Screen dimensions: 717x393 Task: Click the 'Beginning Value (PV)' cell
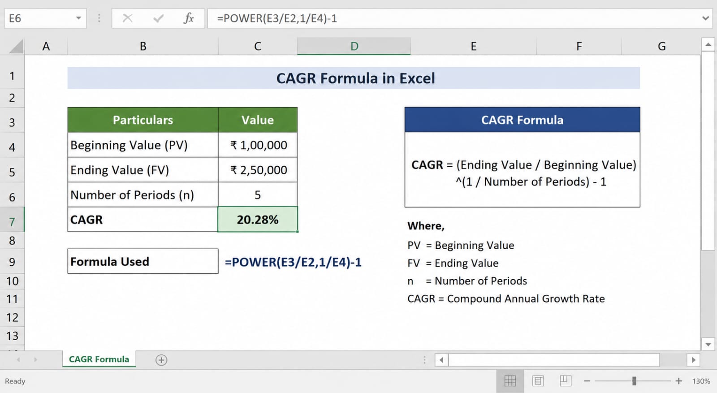143,145
